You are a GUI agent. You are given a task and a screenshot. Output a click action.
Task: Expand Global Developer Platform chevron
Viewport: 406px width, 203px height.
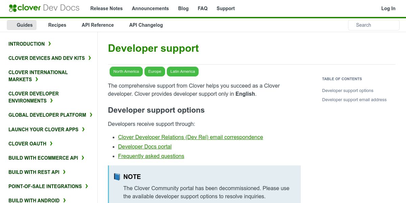coord(91,115)
